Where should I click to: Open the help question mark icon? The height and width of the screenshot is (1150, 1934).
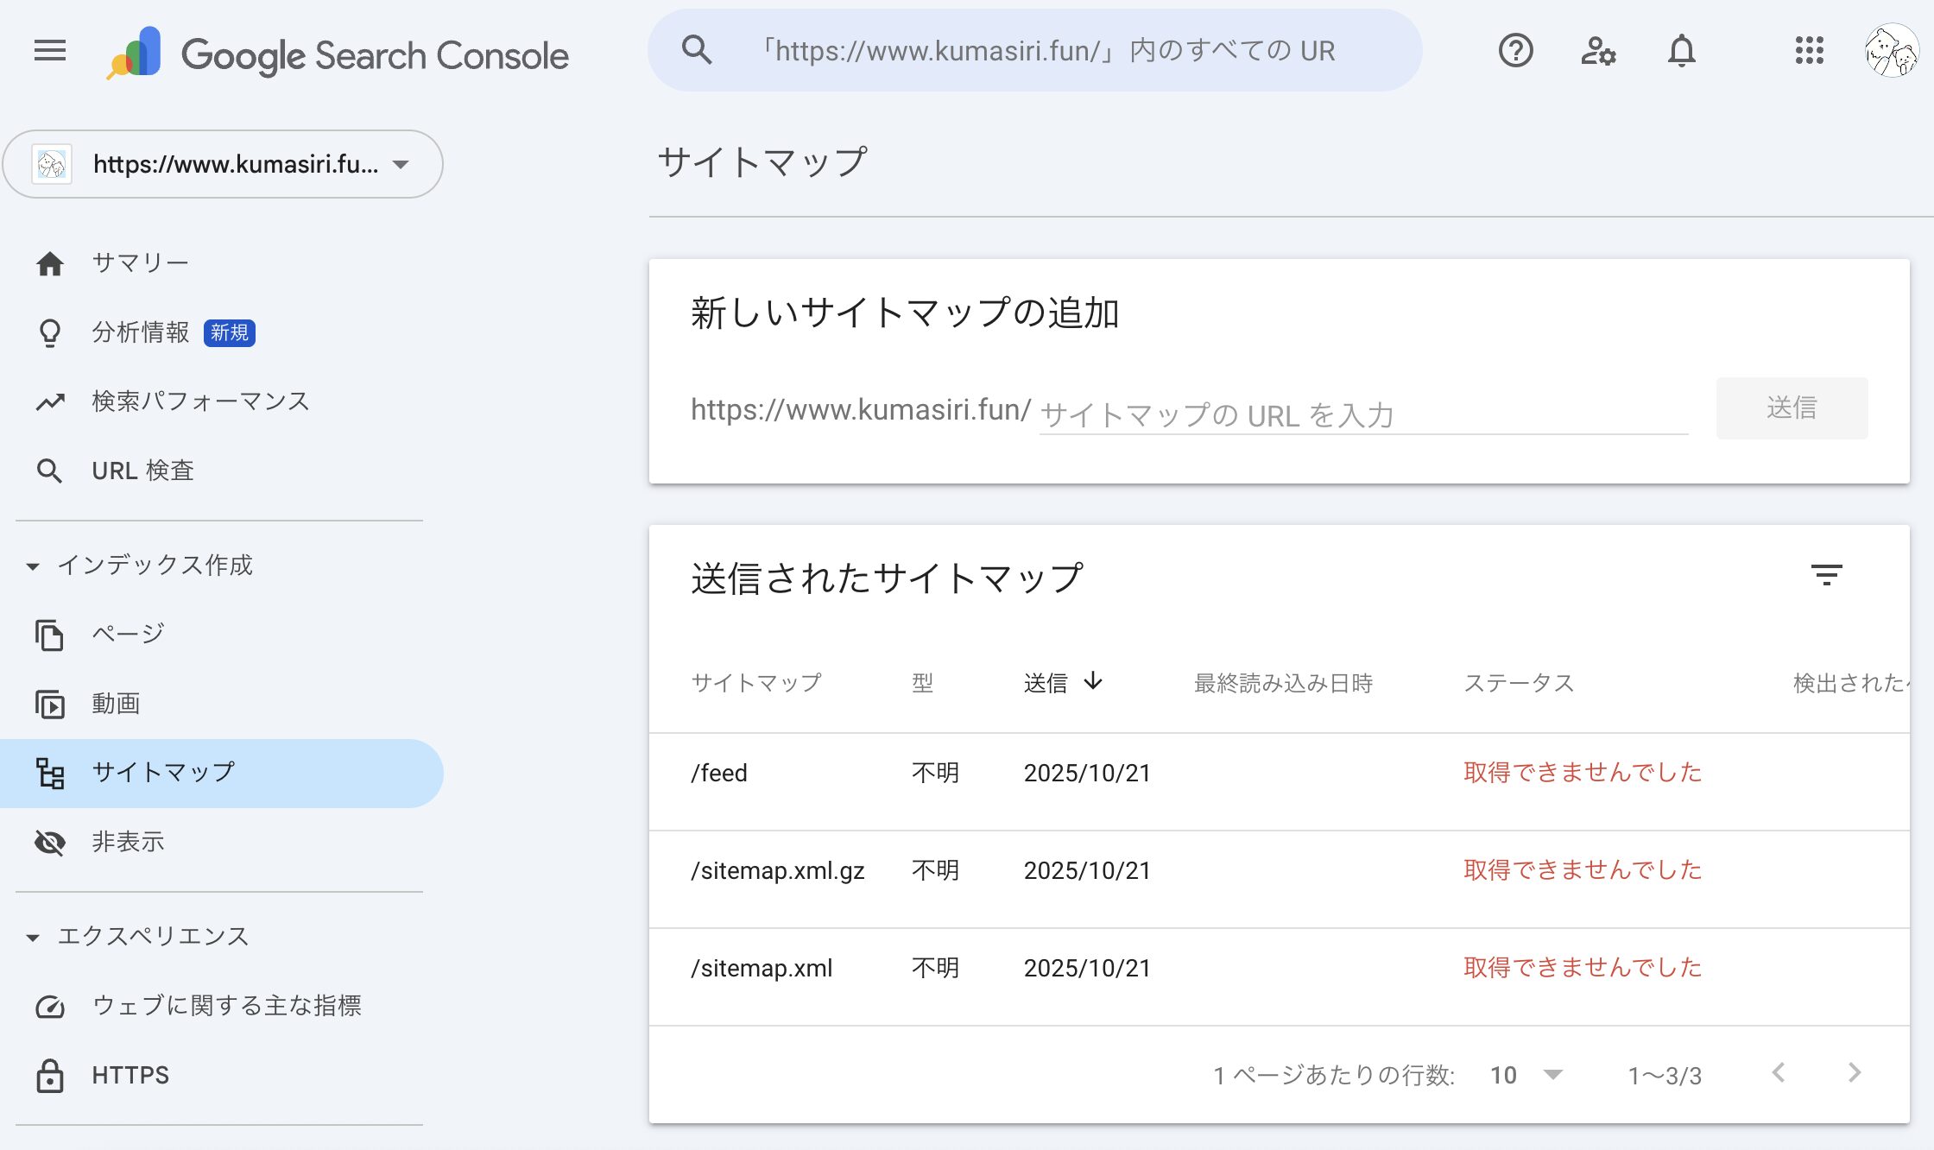tap(1515, 51)
